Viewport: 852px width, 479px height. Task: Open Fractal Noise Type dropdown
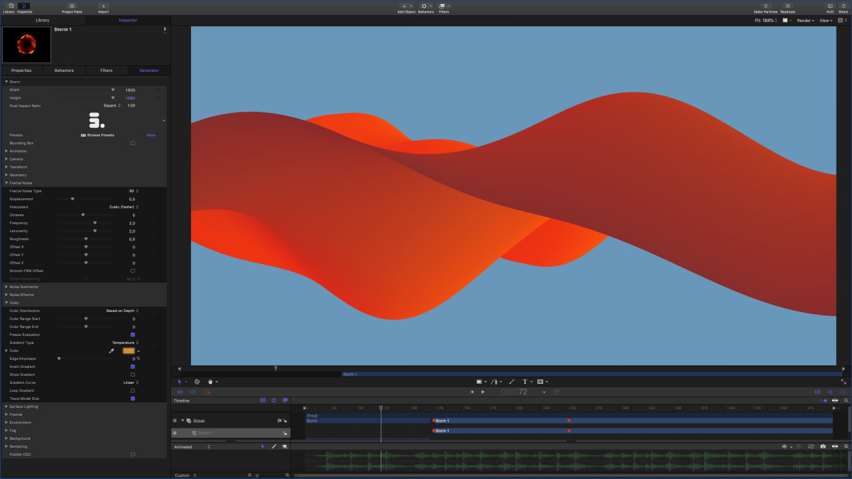pyautogui.click(x=133, y=191)
